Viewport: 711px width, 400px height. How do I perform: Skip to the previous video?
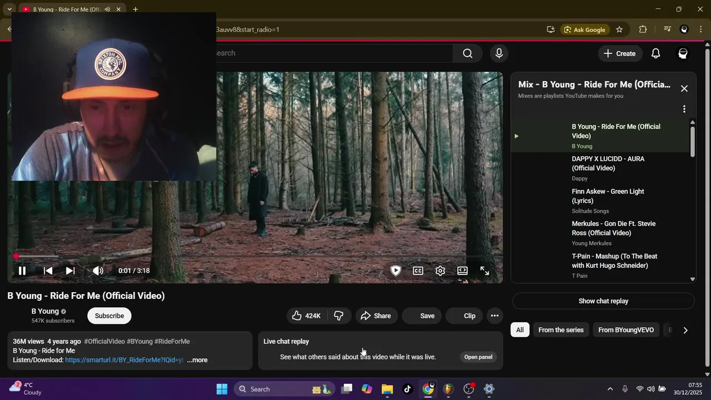point(48,271)
